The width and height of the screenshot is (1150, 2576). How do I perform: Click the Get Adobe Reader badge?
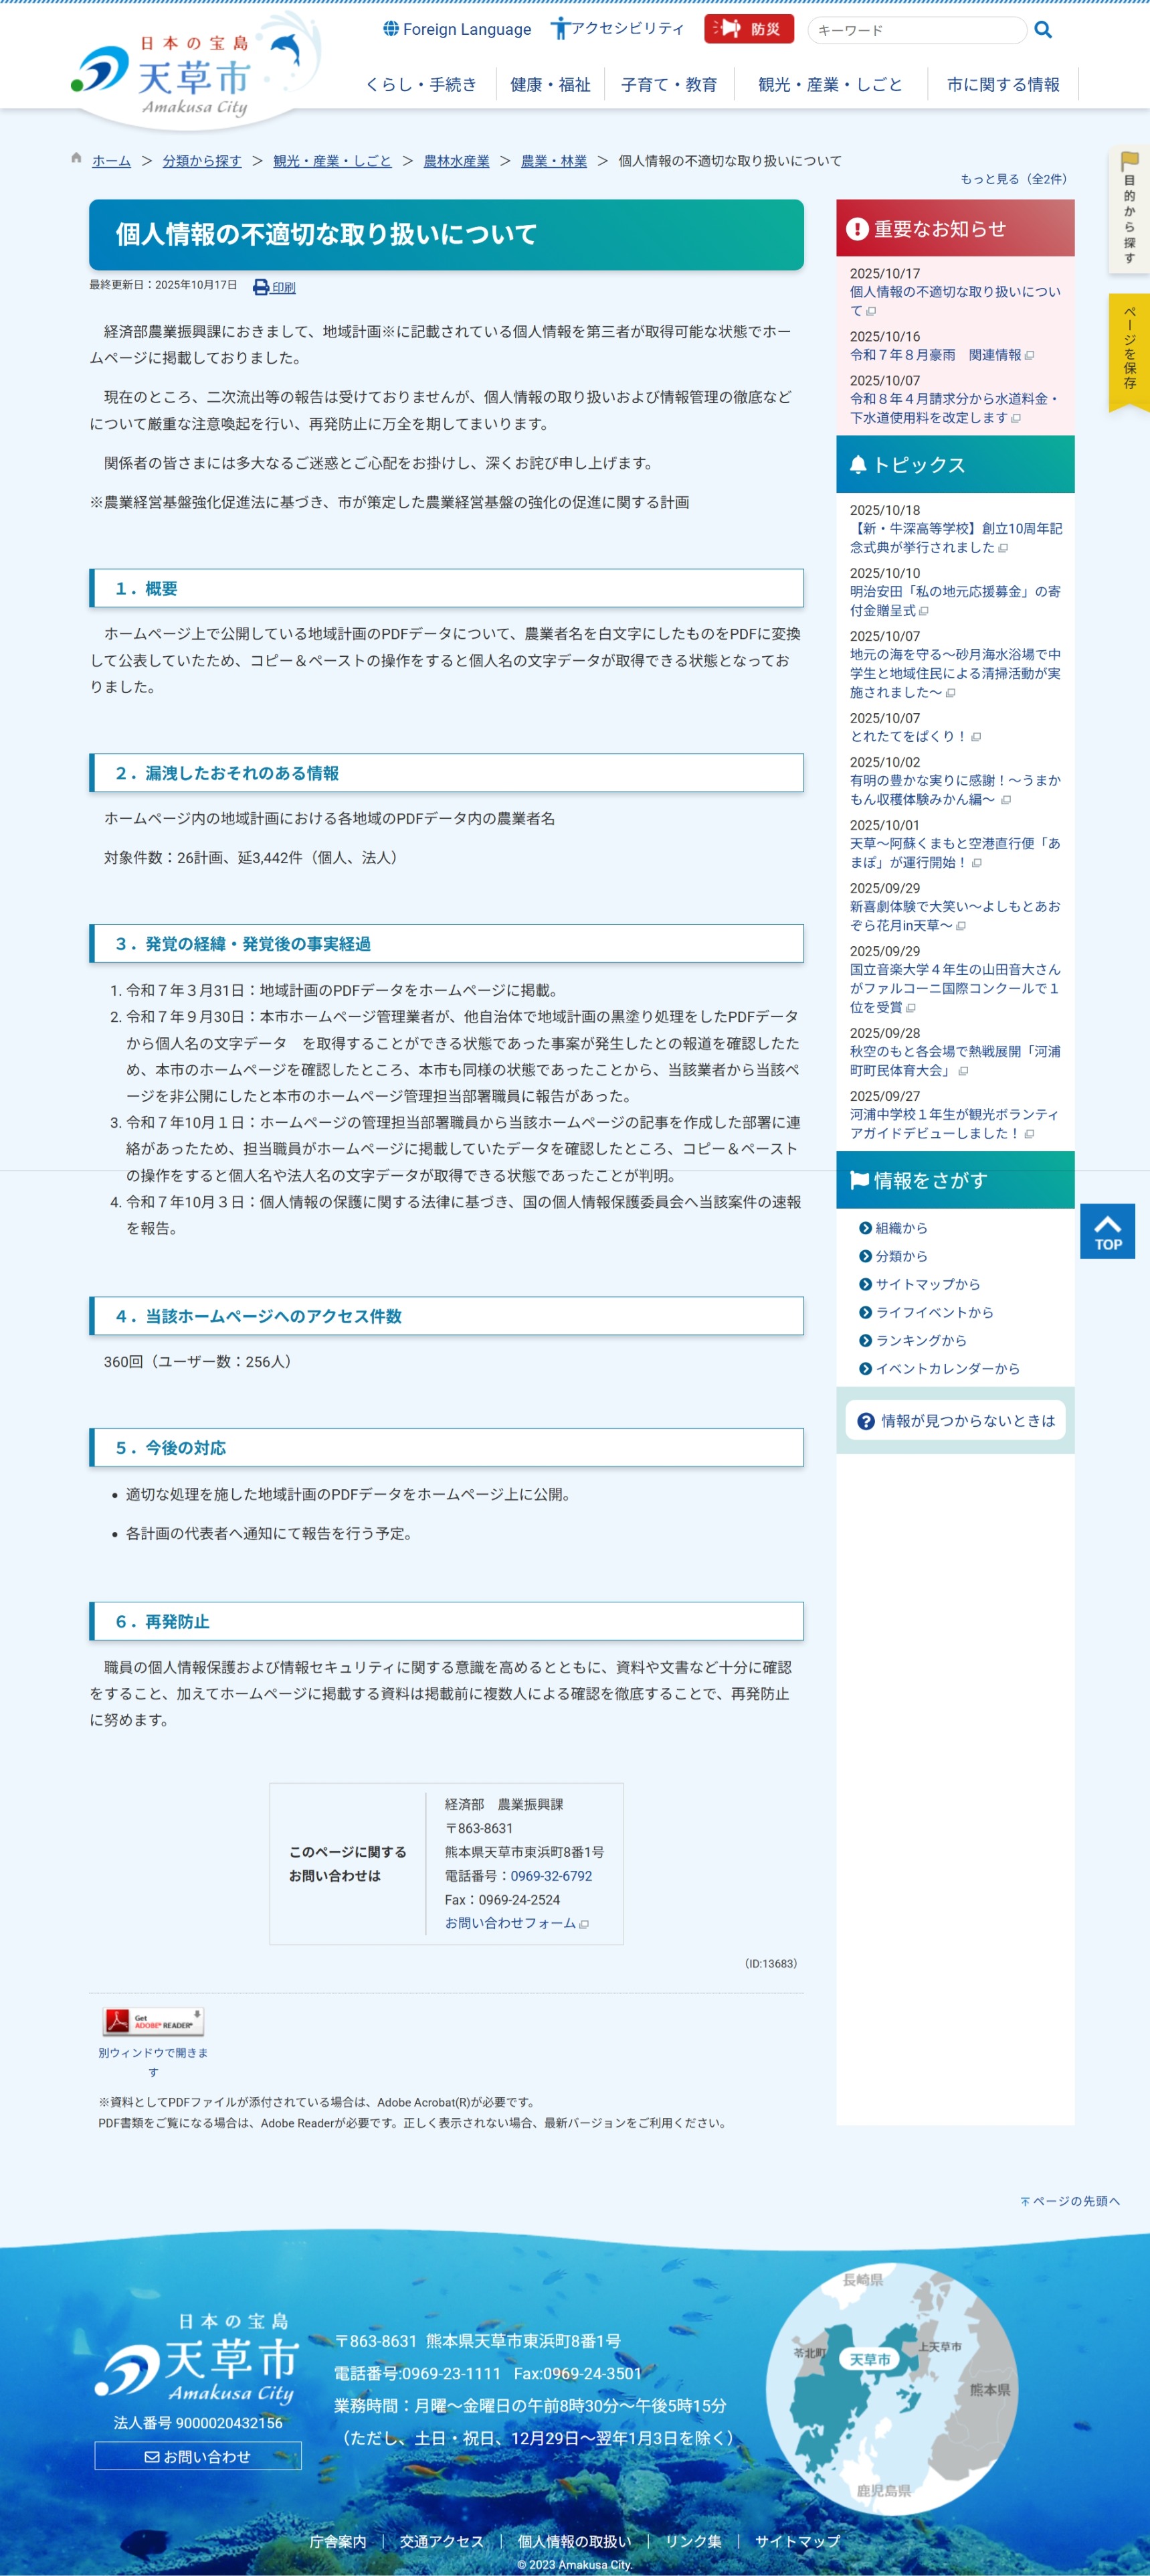click(x=153, y=2020)
